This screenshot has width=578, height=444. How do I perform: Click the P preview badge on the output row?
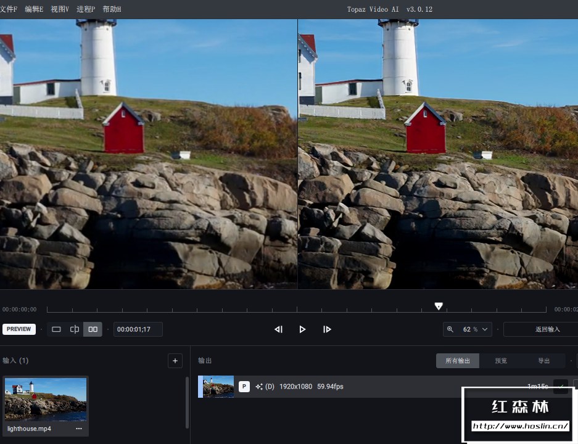click(x=244, y=387)
